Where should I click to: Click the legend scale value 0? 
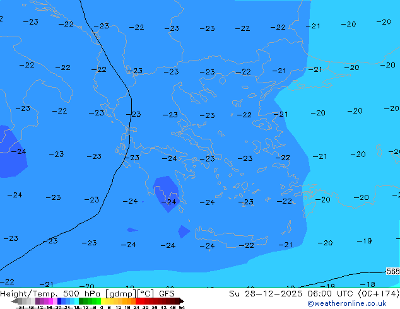[x=102, y=307]
